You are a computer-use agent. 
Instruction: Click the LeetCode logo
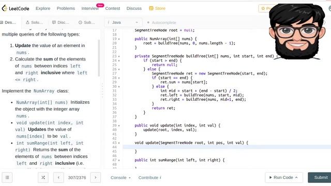pos(16,8)
